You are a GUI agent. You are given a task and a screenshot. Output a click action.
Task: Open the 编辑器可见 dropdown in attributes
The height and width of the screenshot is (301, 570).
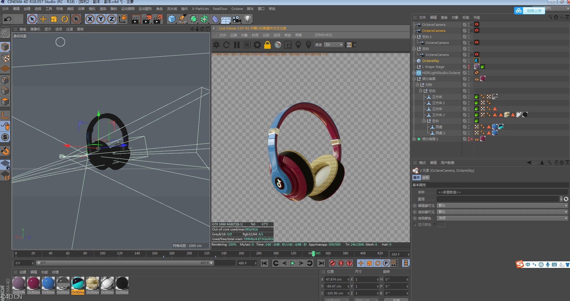coord(502,206)
